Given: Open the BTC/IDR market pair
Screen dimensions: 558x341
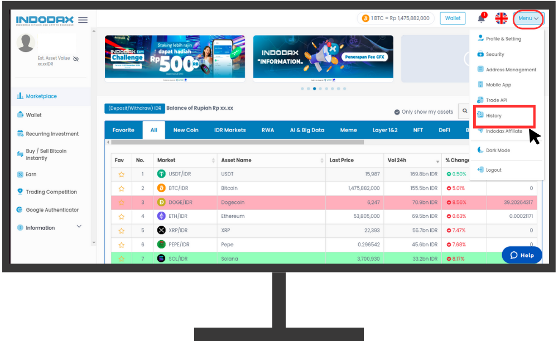Looking at the screenshot, I should click(x=179, y=188).
